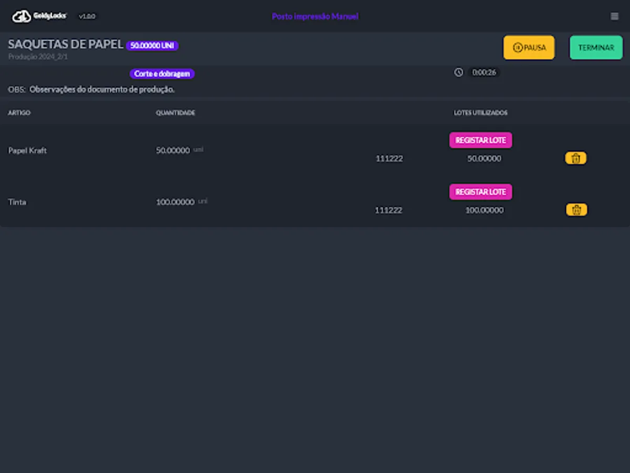Click the clock timer icon

(x=459, y=73)
